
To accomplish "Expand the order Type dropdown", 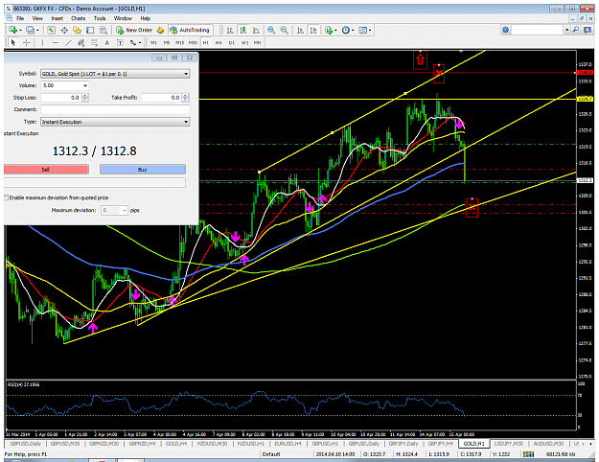I will point(186,122).
